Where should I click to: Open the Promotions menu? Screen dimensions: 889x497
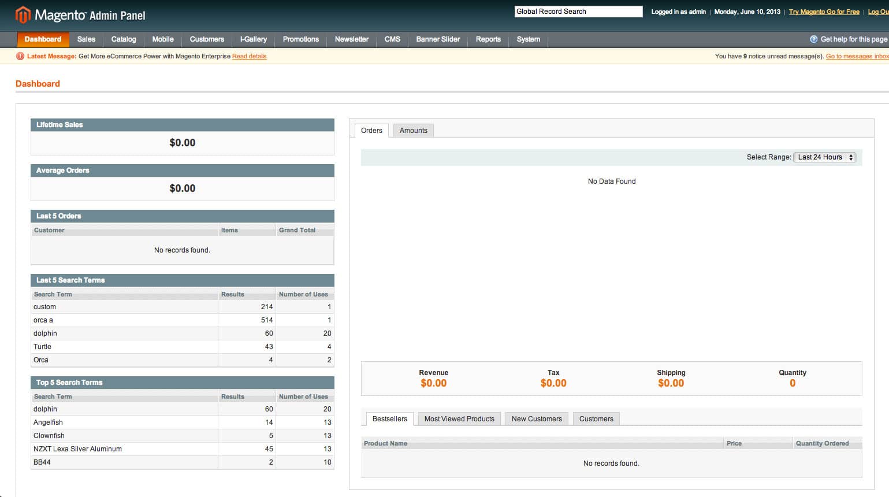[300, 39]
